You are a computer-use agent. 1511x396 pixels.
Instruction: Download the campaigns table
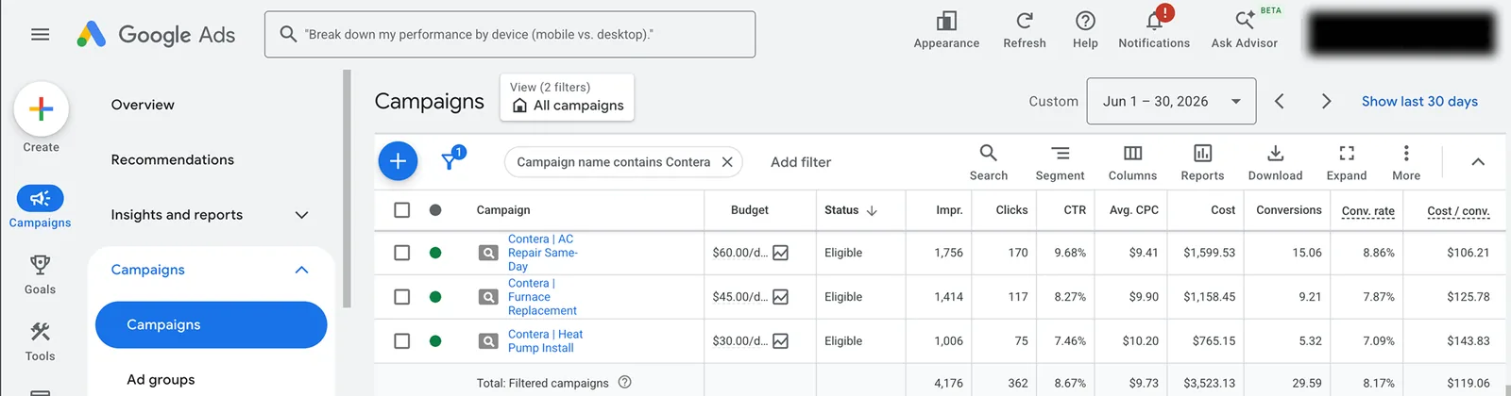[1275, 162]
